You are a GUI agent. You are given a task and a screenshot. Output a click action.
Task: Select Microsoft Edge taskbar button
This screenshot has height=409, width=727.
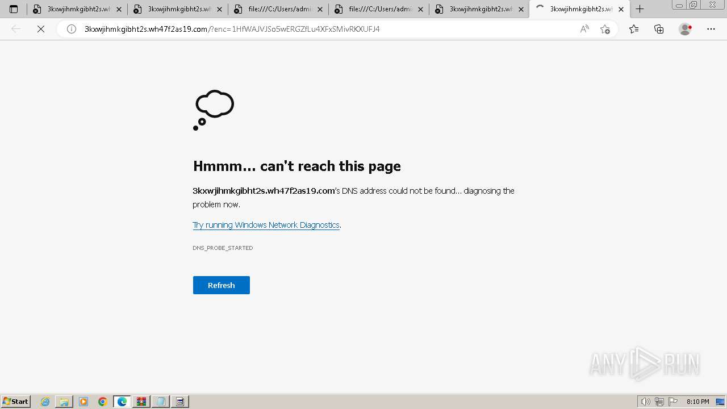pos(122,402)
